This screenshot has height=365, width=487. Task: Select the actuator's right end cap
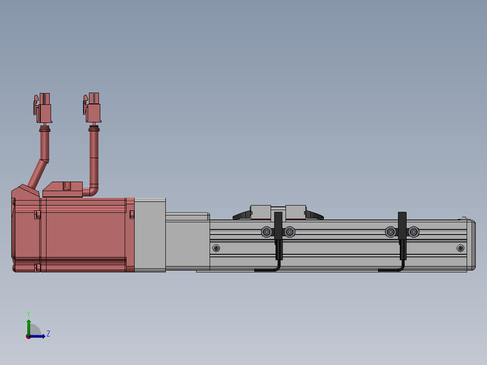tap(471, 245)
